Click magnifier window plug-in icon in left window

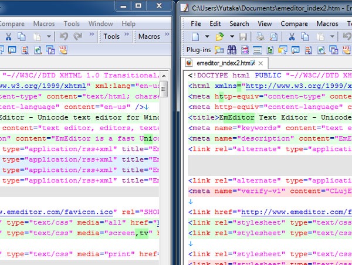(x=12, y=50)
